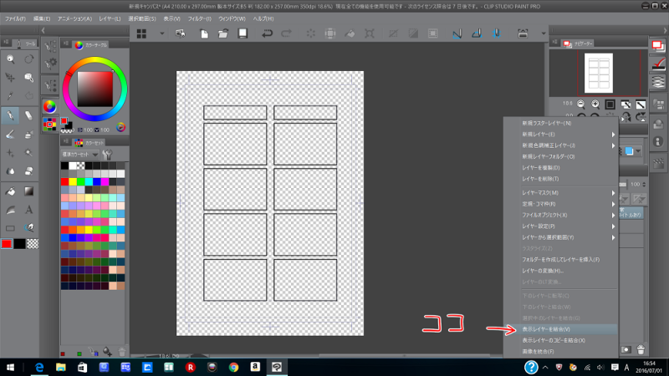
Task: Choose 表示レイヤーを結合(V) from context menu
Action: tap(560, 329)
